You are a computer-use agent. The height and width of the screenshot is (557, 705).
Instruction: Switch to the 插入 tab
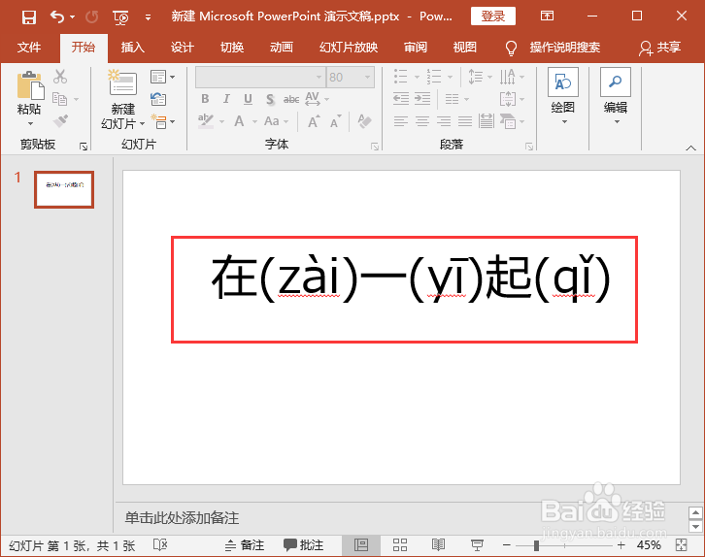[133, 48]
